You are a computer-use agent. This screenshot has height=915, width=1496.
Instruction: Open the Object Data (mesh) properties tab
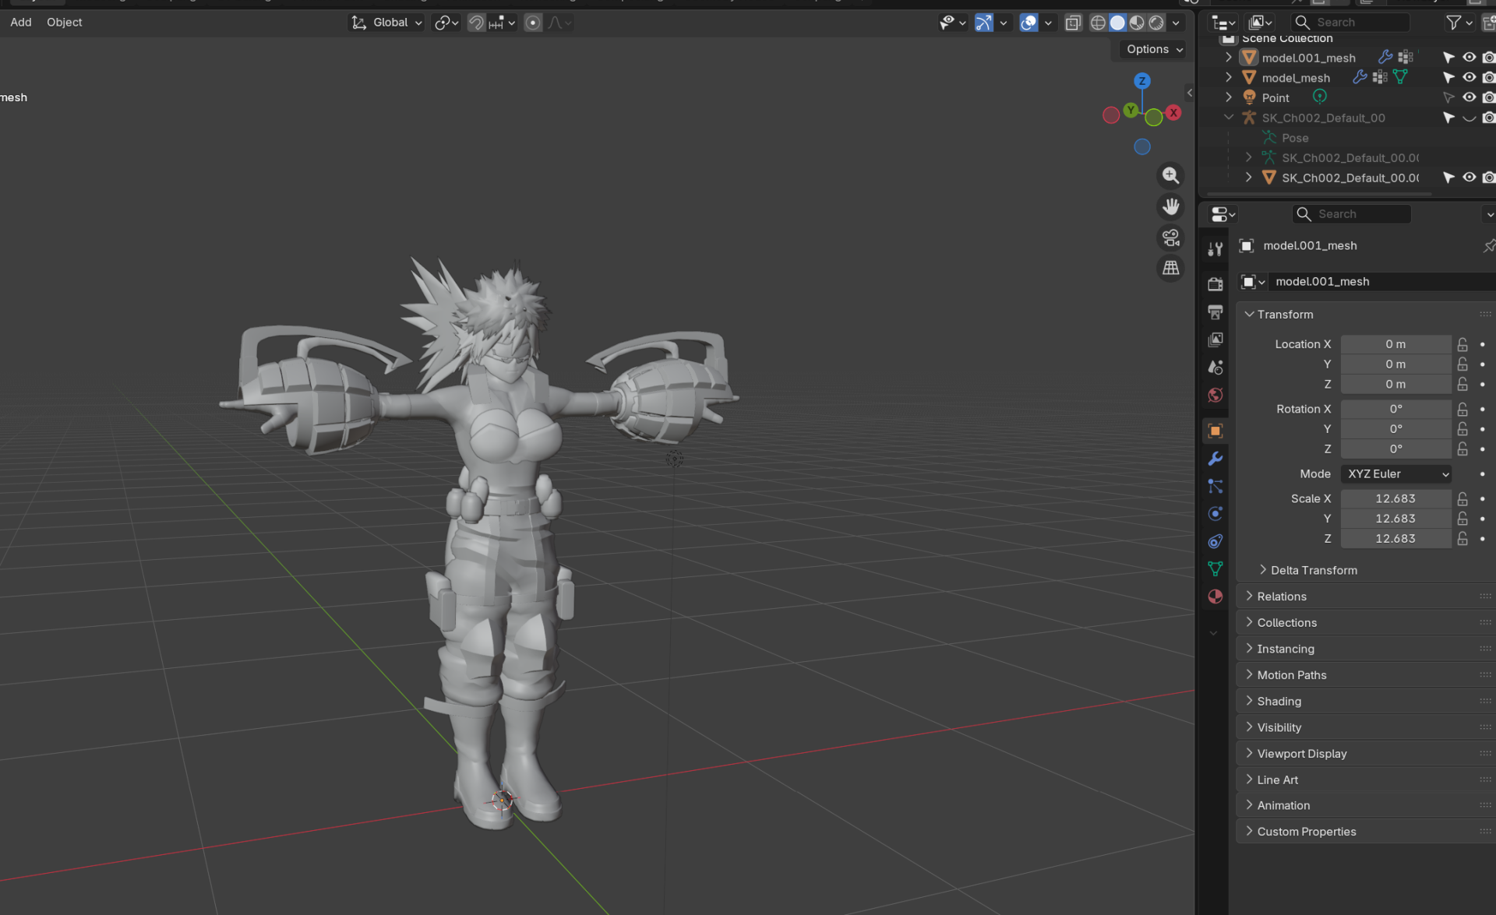pyautogui.click(x=1215, y=569)
